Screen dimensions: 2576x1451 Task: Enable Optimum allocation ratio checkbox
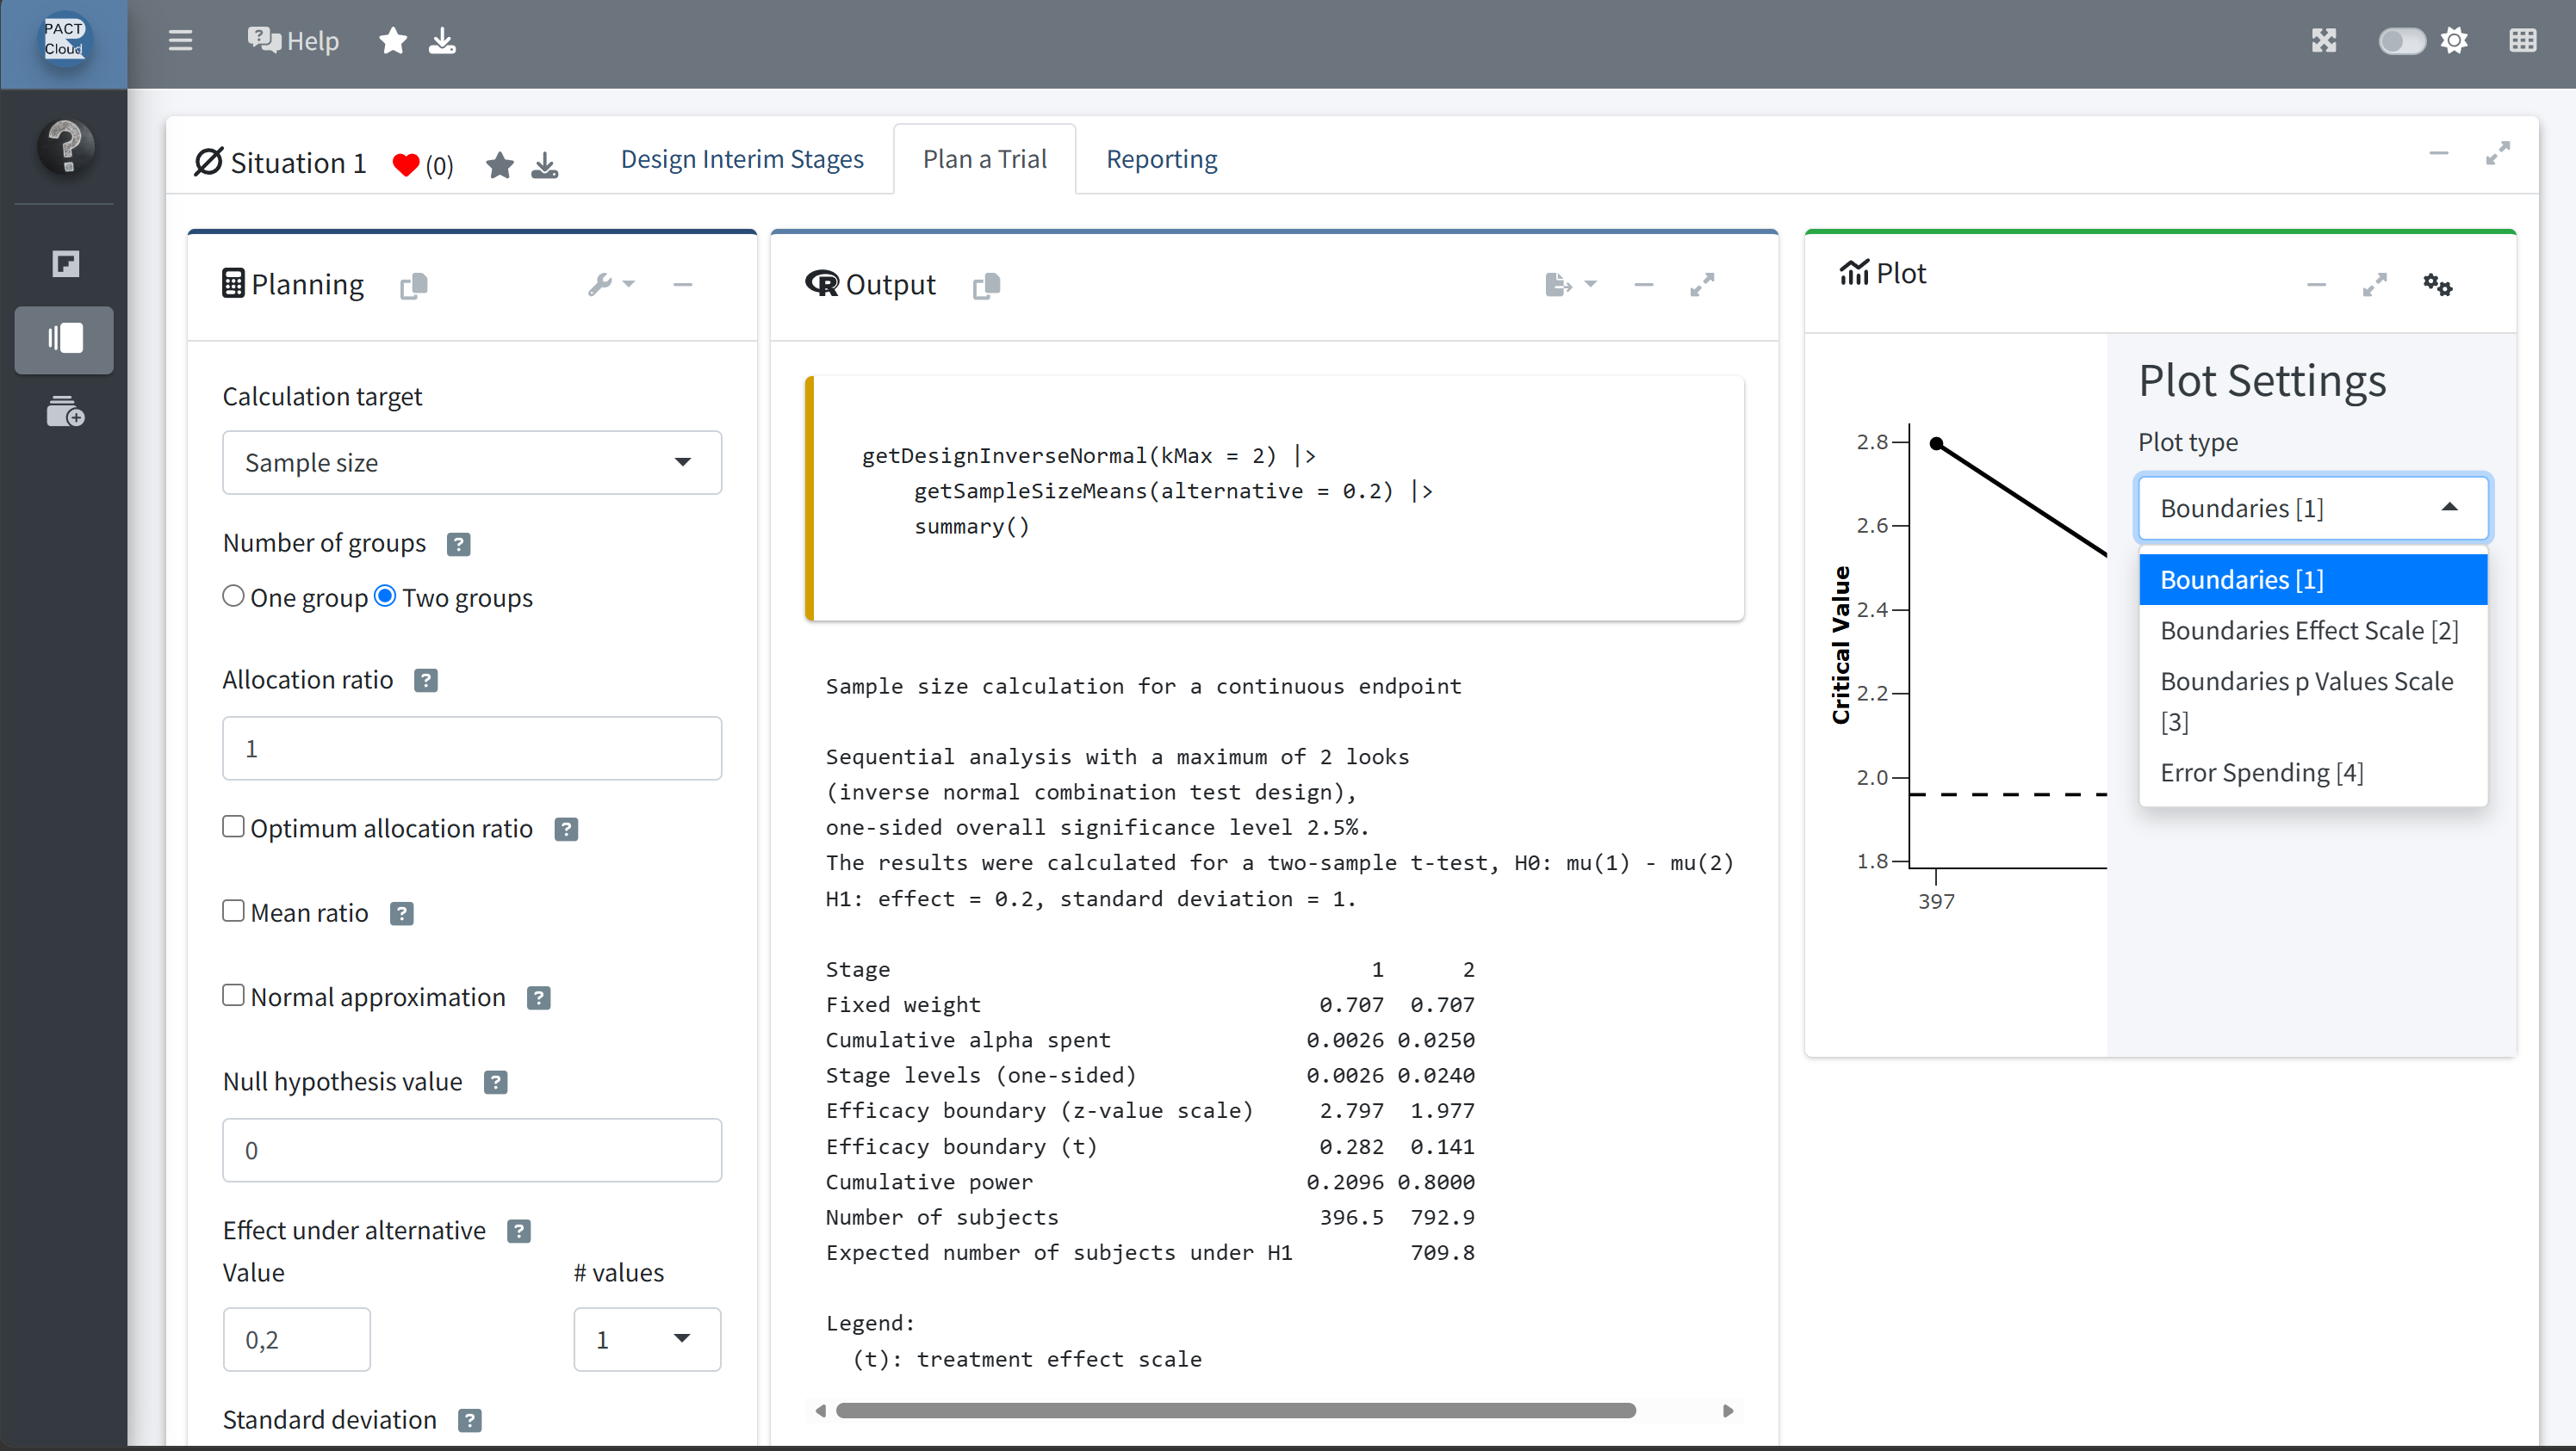click(233, 827)
